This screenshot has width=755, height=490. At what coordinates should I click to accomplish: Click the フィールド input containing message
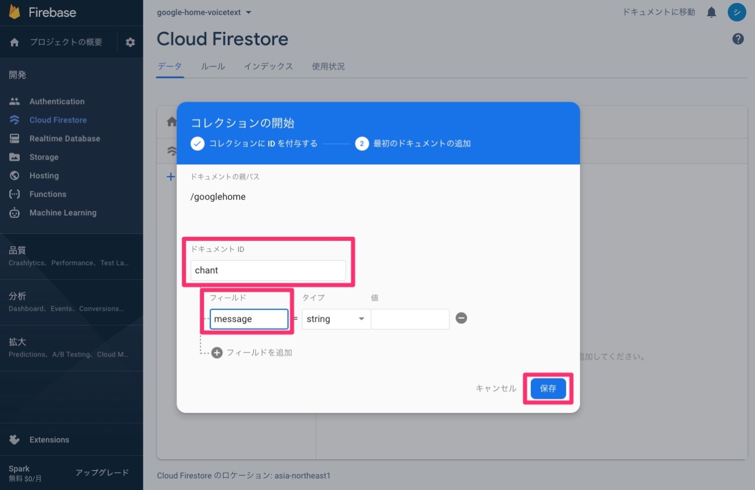[249, 319]
